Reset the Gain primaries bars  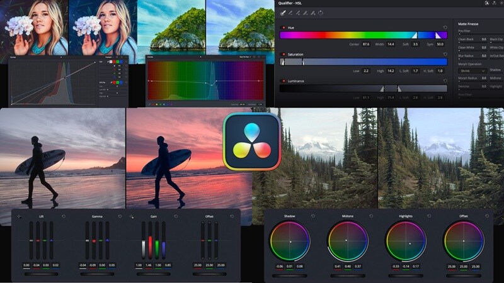[x=176, y=216]
